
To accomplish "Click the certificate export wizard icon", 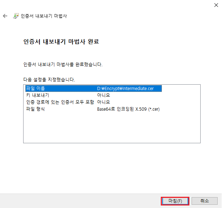I will [16, 16].
